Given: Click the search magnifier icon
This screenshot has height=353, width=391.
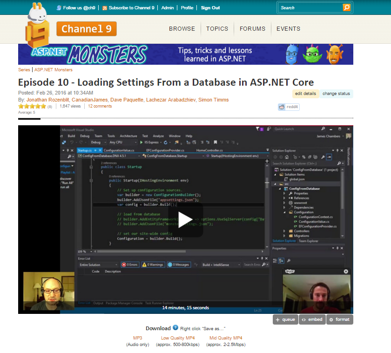Looking at the screenshot, I should click(x=346, y=7).
